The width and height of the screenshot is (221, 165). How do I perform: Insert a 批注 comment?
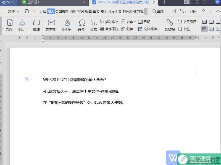[x=36, y=25]
